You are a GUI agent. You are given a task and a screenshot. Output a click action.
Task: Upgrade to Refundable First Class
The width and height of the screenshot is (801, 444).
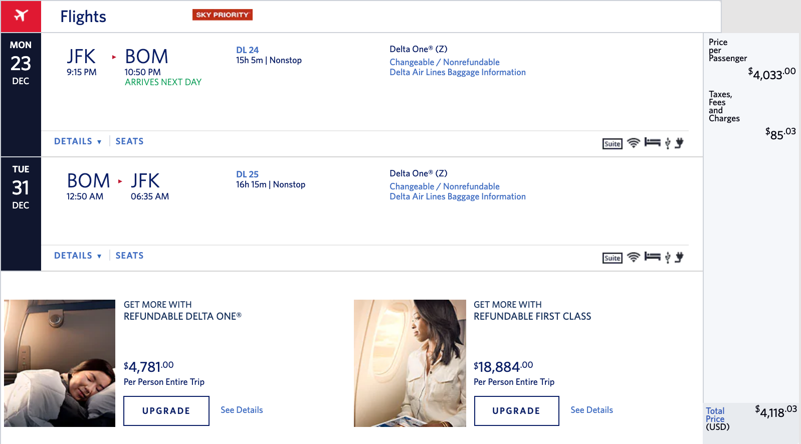[516, 411]
